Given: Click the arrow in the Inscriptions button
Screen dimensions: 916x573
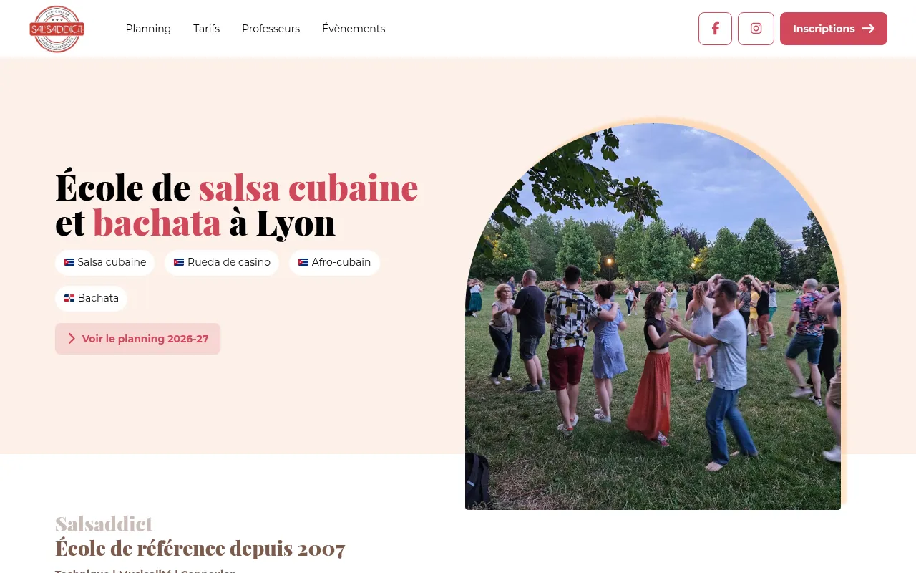Looking at the screenshot, I should pyautogui.click(x=868, y=29).
